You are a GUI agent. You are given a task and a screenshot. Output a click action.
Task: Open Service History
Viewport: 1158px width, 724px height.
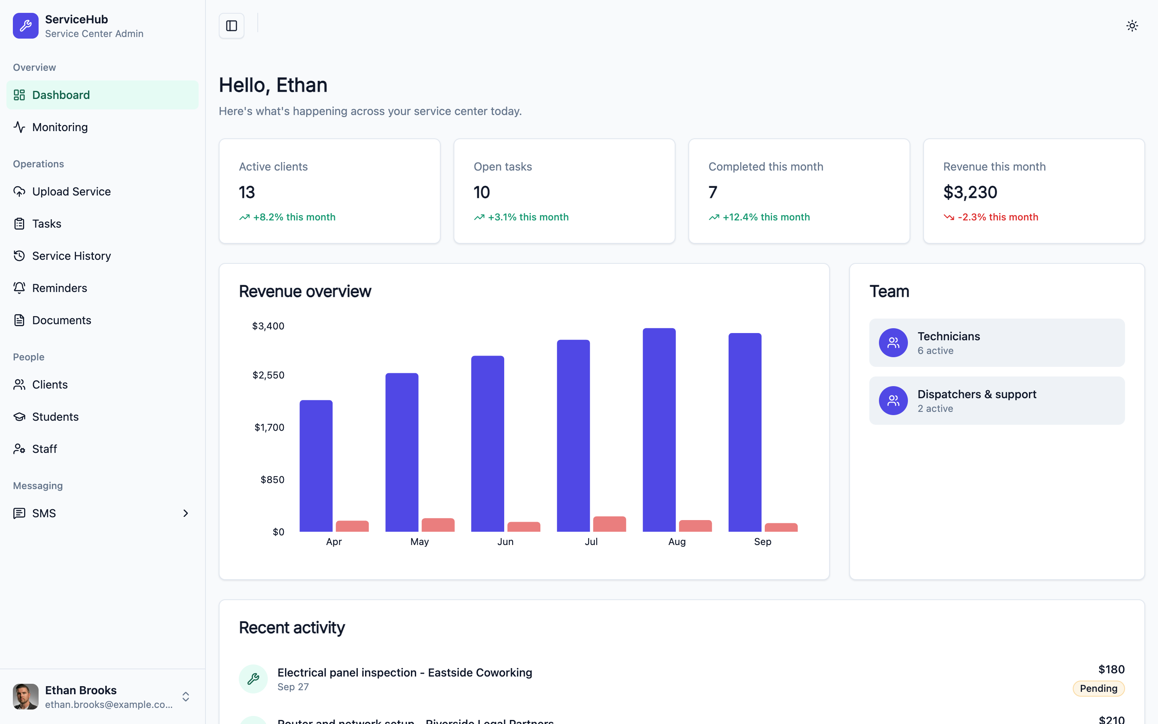pyautogui.click(x=103, y=256)
